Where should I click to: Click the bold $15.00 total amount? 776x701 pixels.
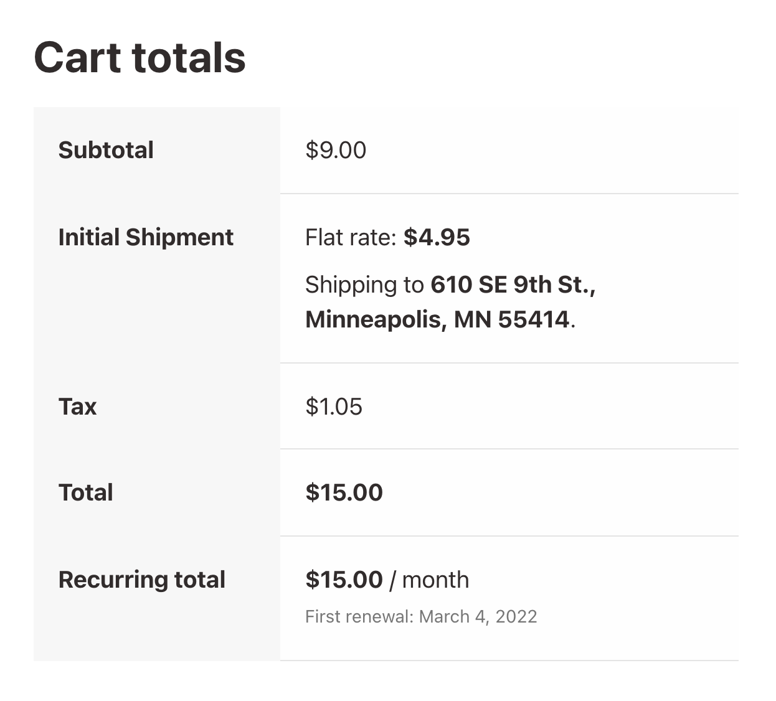tap(344, 492)
